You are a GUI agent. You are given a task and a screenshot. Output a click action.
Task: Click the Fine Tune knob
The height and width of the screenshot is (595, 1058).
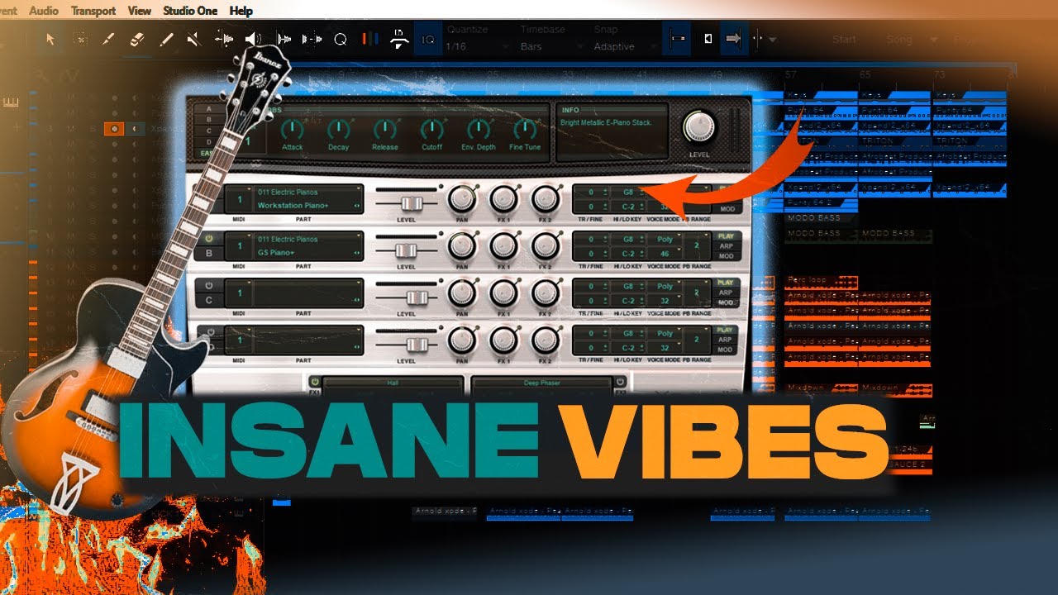(525, 129)
